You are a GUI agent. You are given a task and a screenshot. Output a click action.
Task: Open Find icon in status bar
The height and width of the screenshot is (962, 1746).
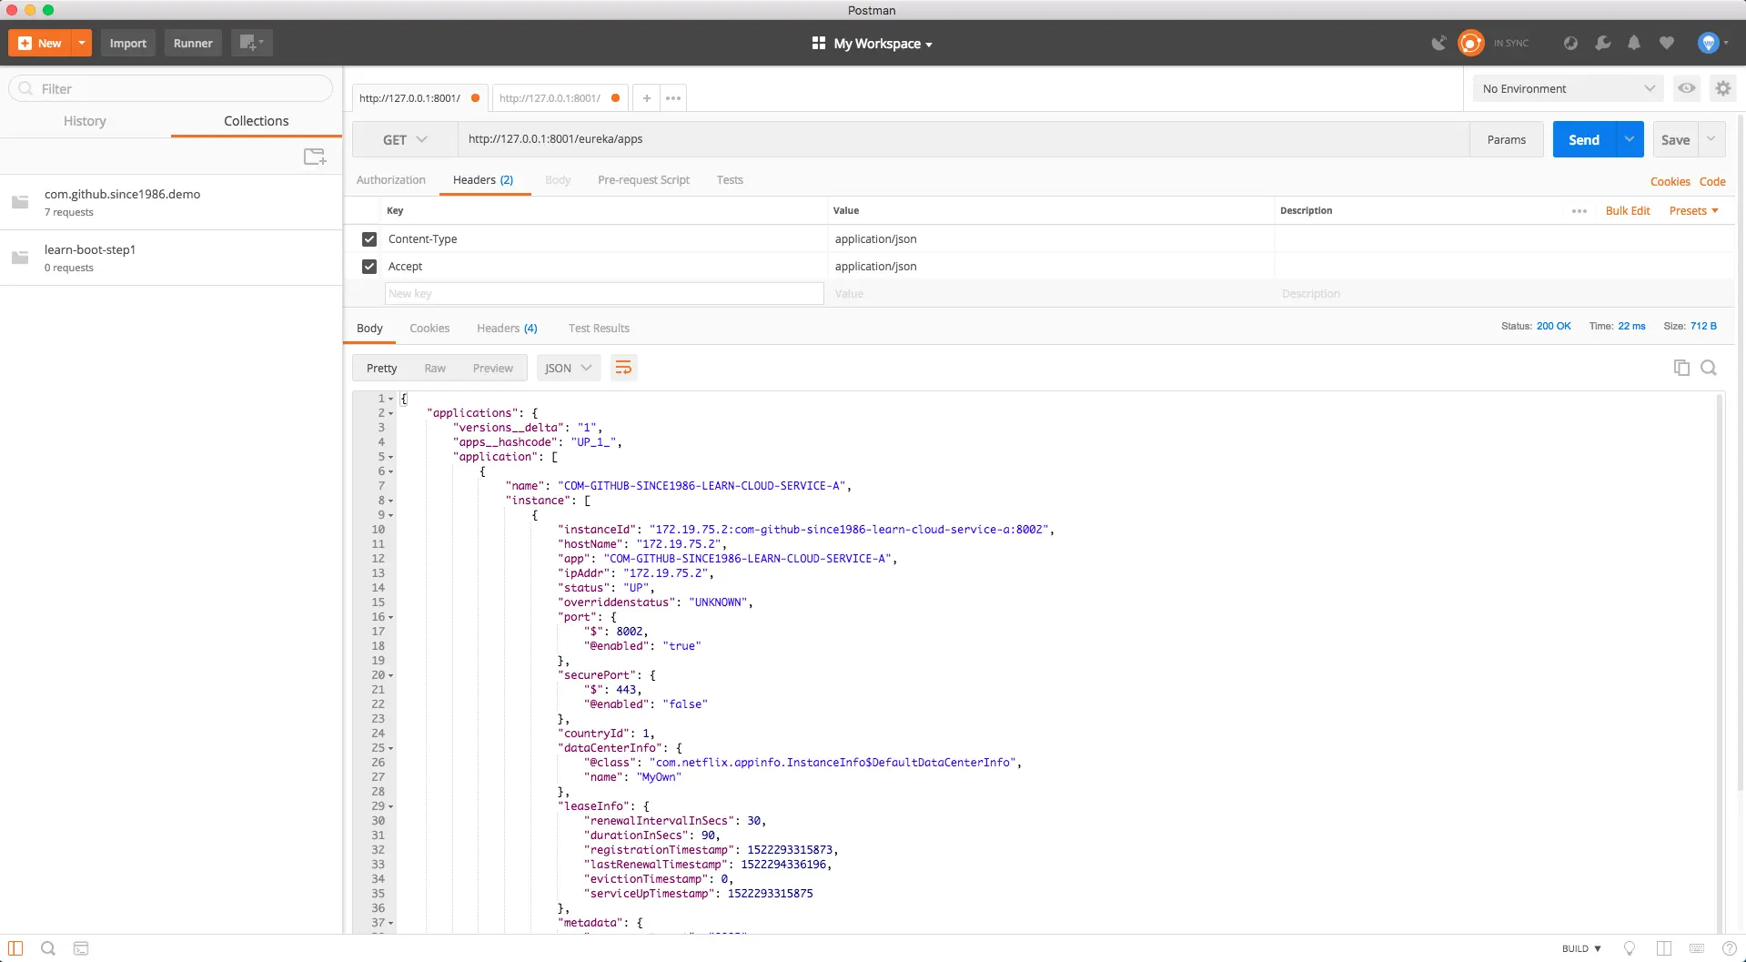pyautogui.click(x=48, y=948)
